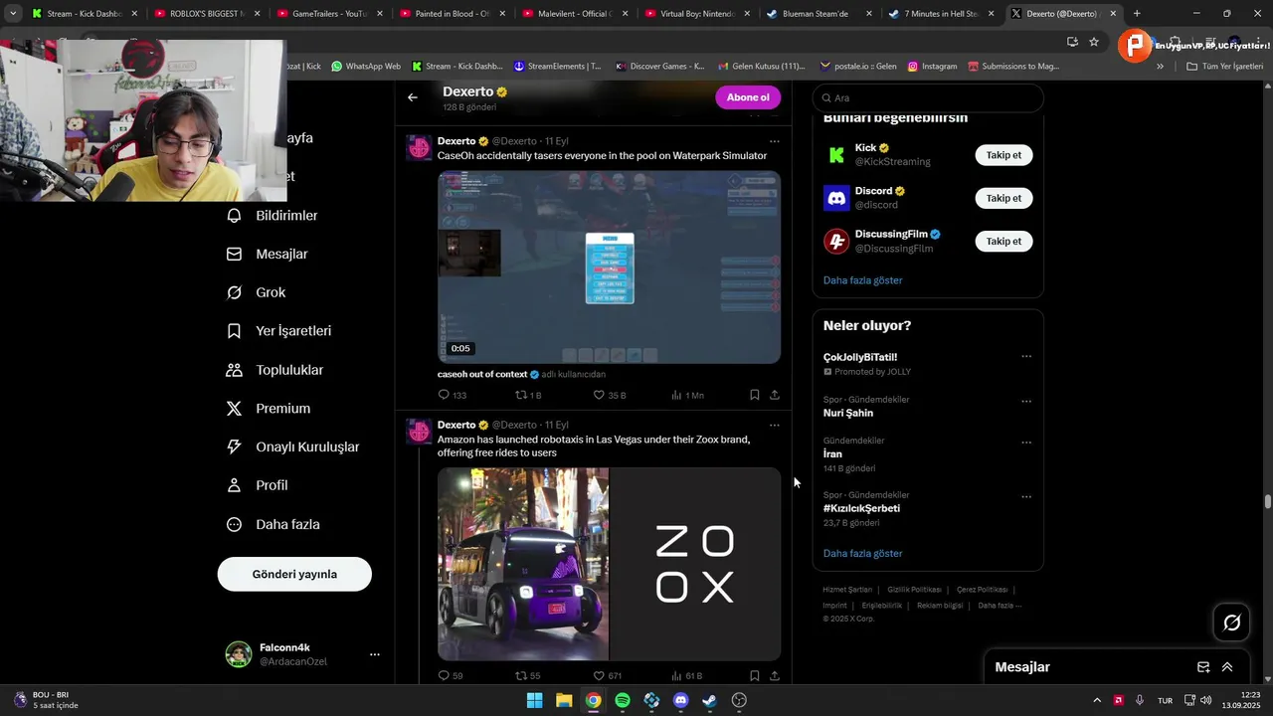This screenshot has width=1273, height=716.
Task: Expand the Mesajlar drawer with double chevron
Action: pos(1227,667)
